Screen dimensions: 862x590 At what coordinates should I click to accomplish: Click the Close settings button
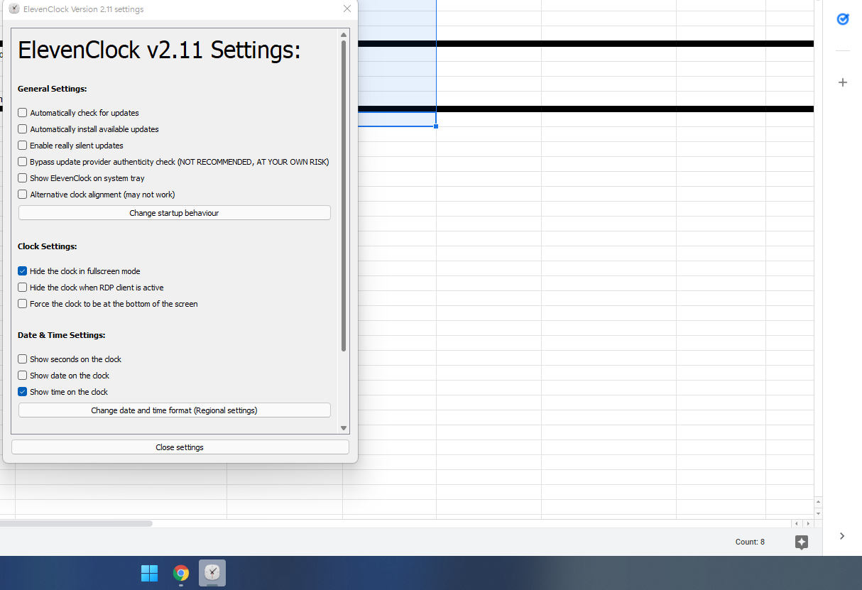179,447
